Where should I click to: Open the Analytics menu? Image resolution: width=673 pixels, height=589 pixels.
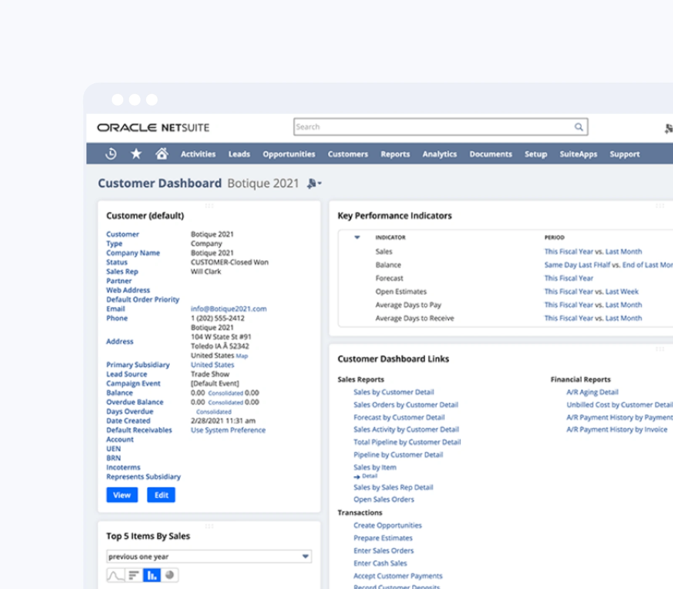[440, 154]
